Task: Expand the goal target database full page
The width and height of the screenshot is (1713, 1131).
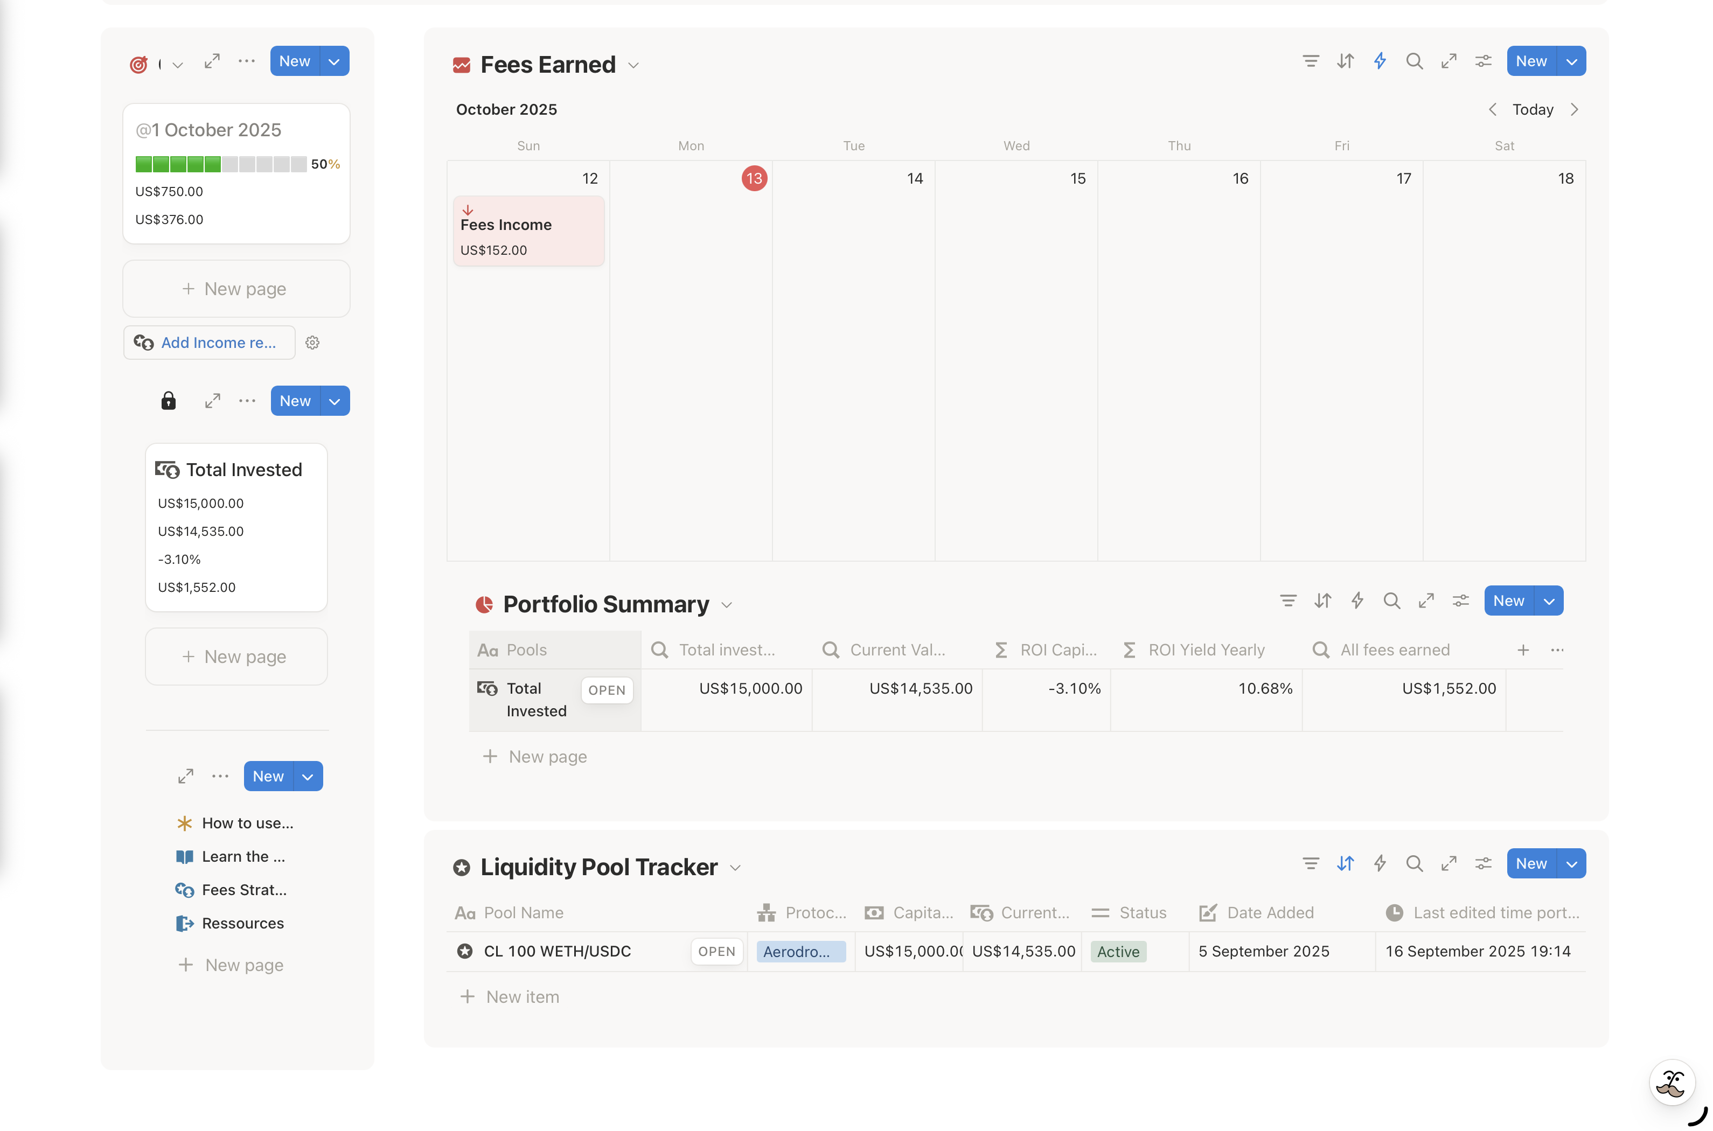Action: (x=212, y=61)
